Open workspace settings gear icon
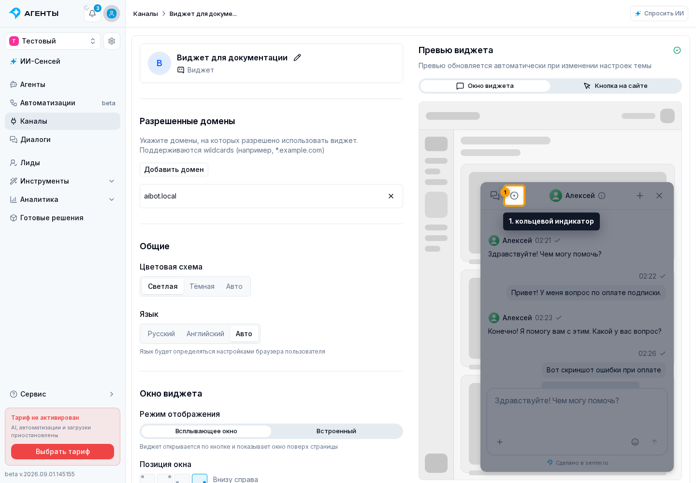 (112, 41)
